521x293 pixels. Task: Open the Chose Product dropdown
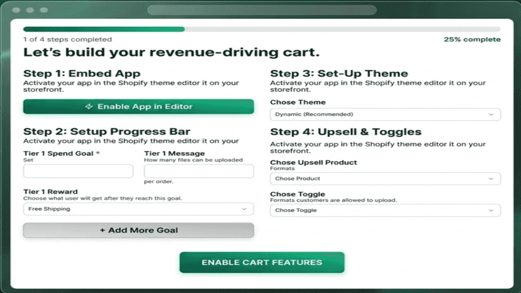point(385,179)
